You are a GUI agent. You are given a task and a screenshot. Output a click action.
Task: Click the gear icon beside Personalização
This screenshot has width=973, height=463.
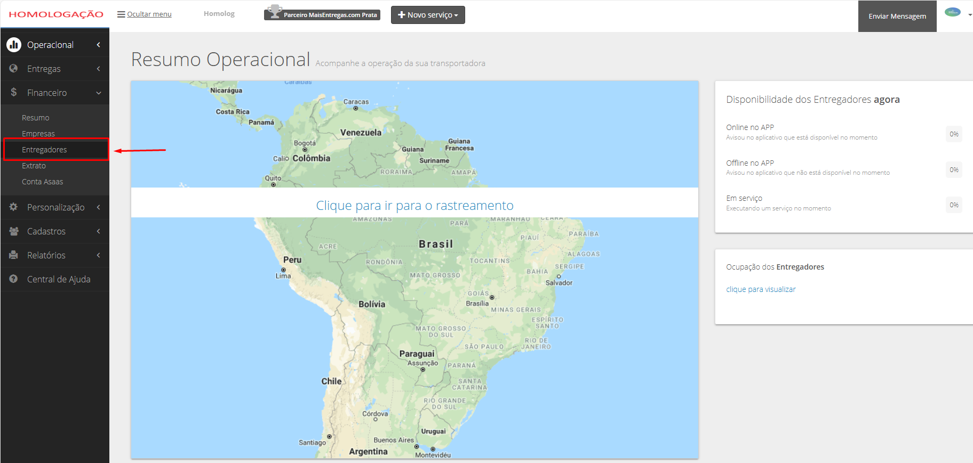click(14, 207)
